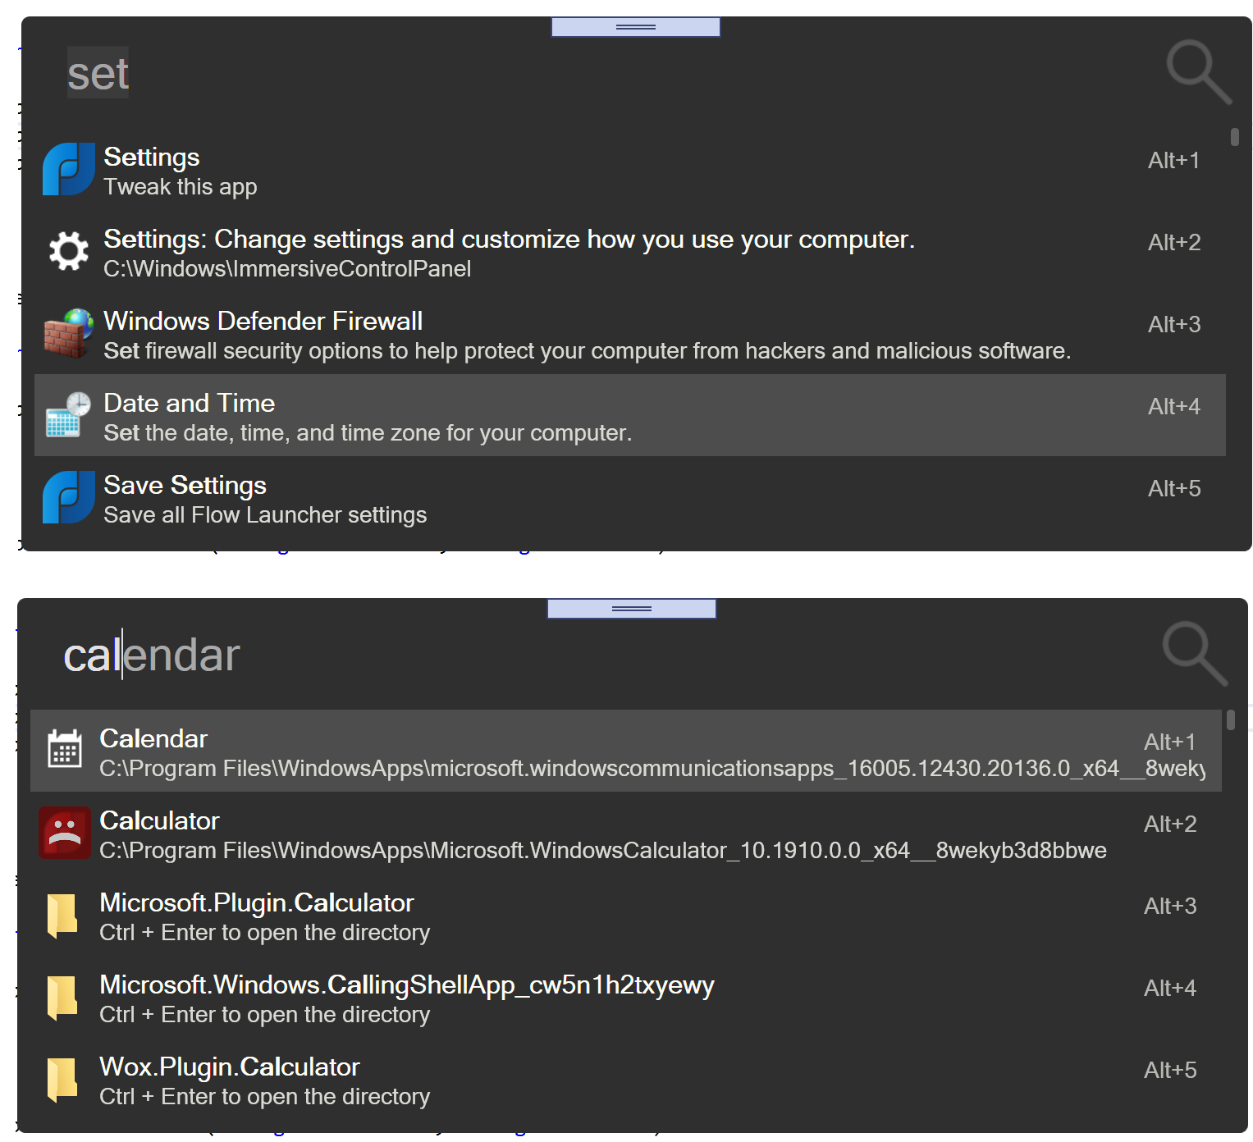
Task: Open Save Settings result
Action: point(630,498)
